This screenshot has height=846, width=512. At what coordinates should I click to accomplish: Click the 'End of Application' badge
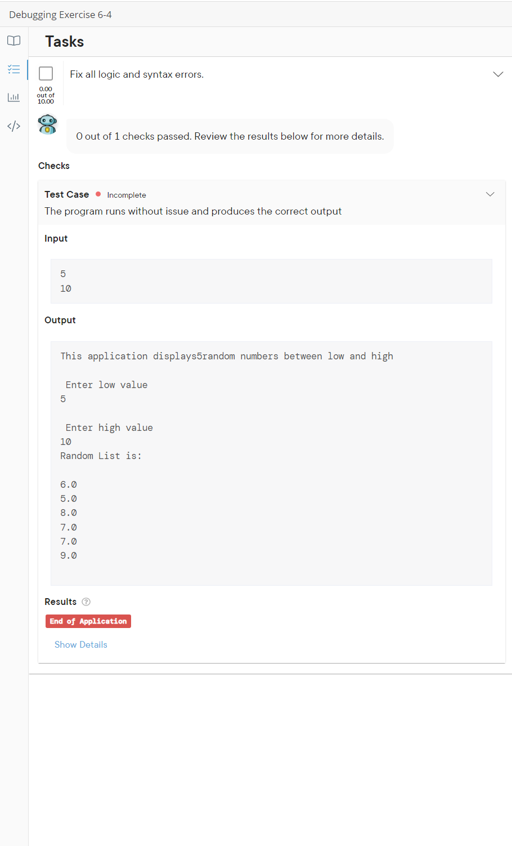(x=88, y=621)
